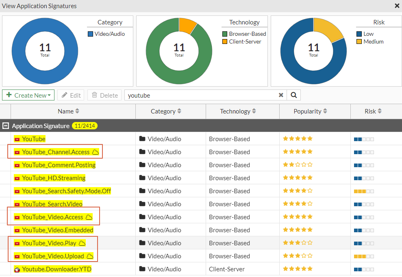Image resolution: width=402 pixels, height=277 pixels.
Task: Select the YouTube_Video.Upload signature
Action: pos(53,256)
